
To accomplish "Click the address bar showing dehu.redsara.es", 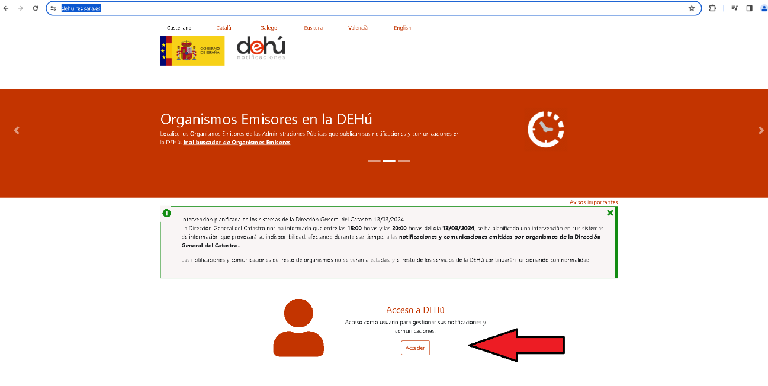I will click(373, 8).
